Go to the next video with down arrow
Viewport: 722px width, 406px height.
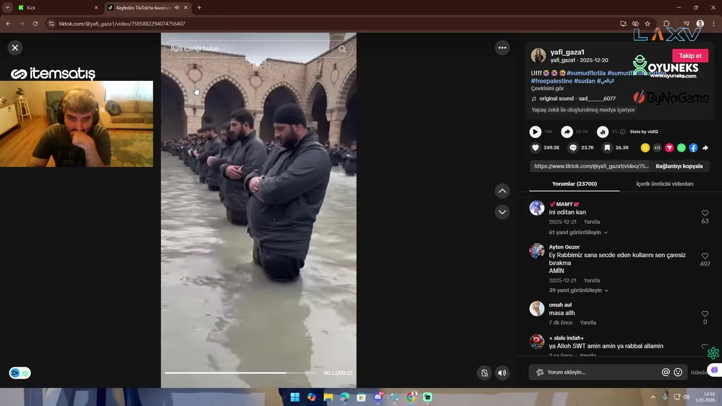point(502,212)
